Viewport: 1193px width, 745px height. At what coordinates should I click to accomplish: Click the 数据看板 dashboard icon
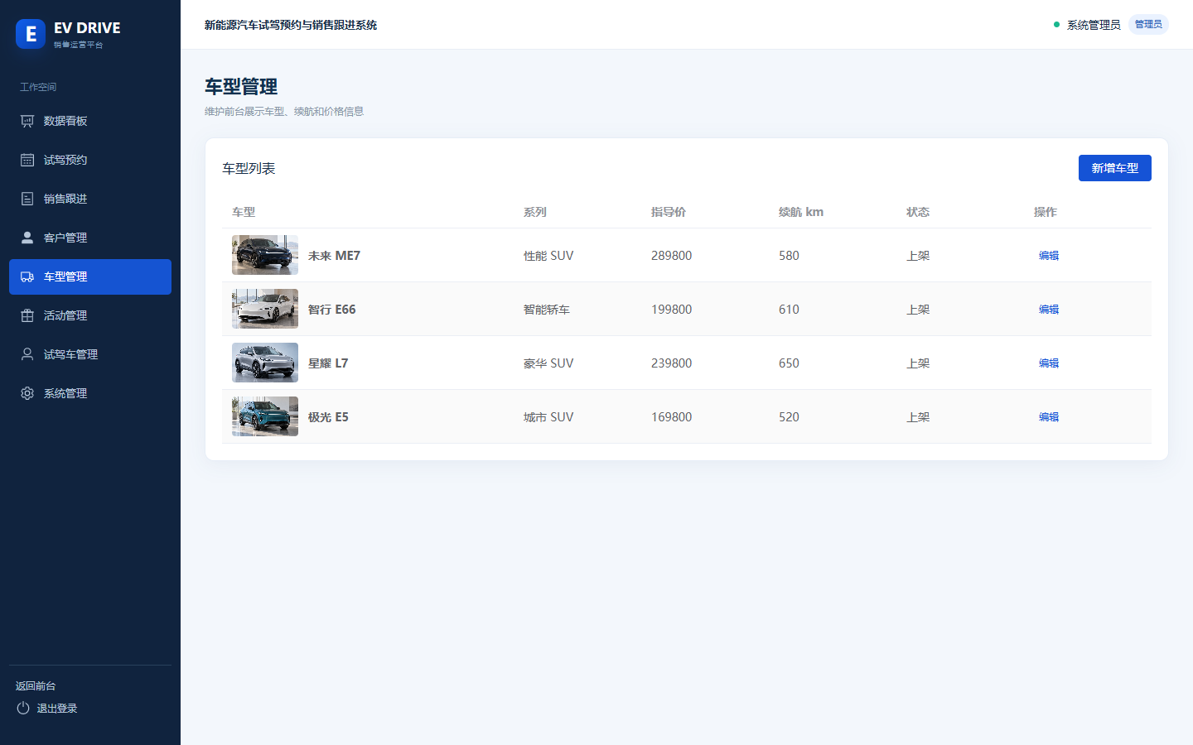(x=27, y=121)
